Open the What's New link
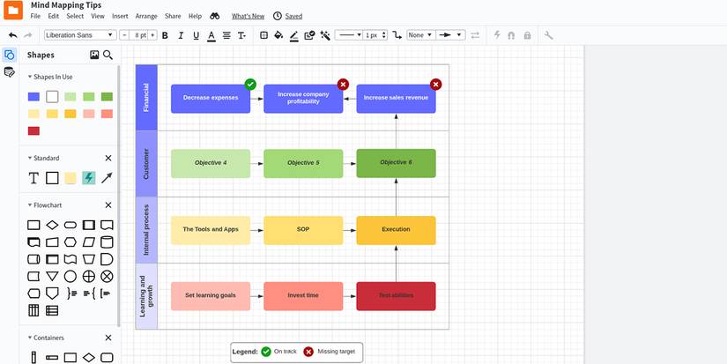727x364 pixels. coord(248,16)
